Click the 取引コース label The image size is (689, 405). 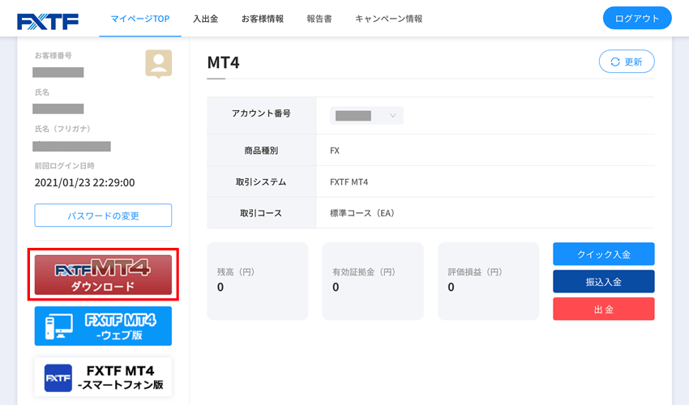(x=261, y=213)
